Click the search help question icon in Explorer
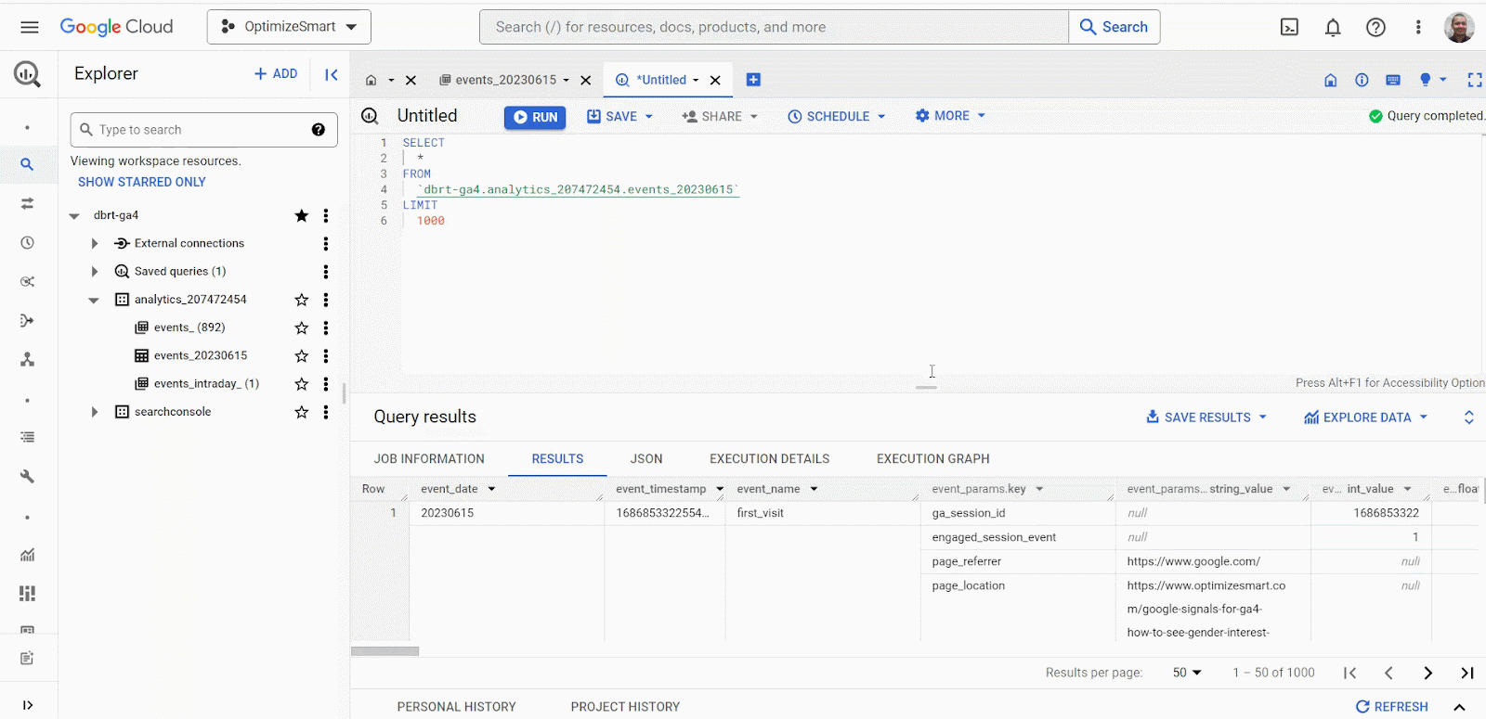This screenshot has width=1486, height=719. coord(319,130)
